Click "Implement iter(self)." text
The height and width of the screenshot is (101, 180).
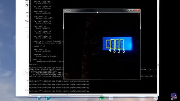coord(44,18)
